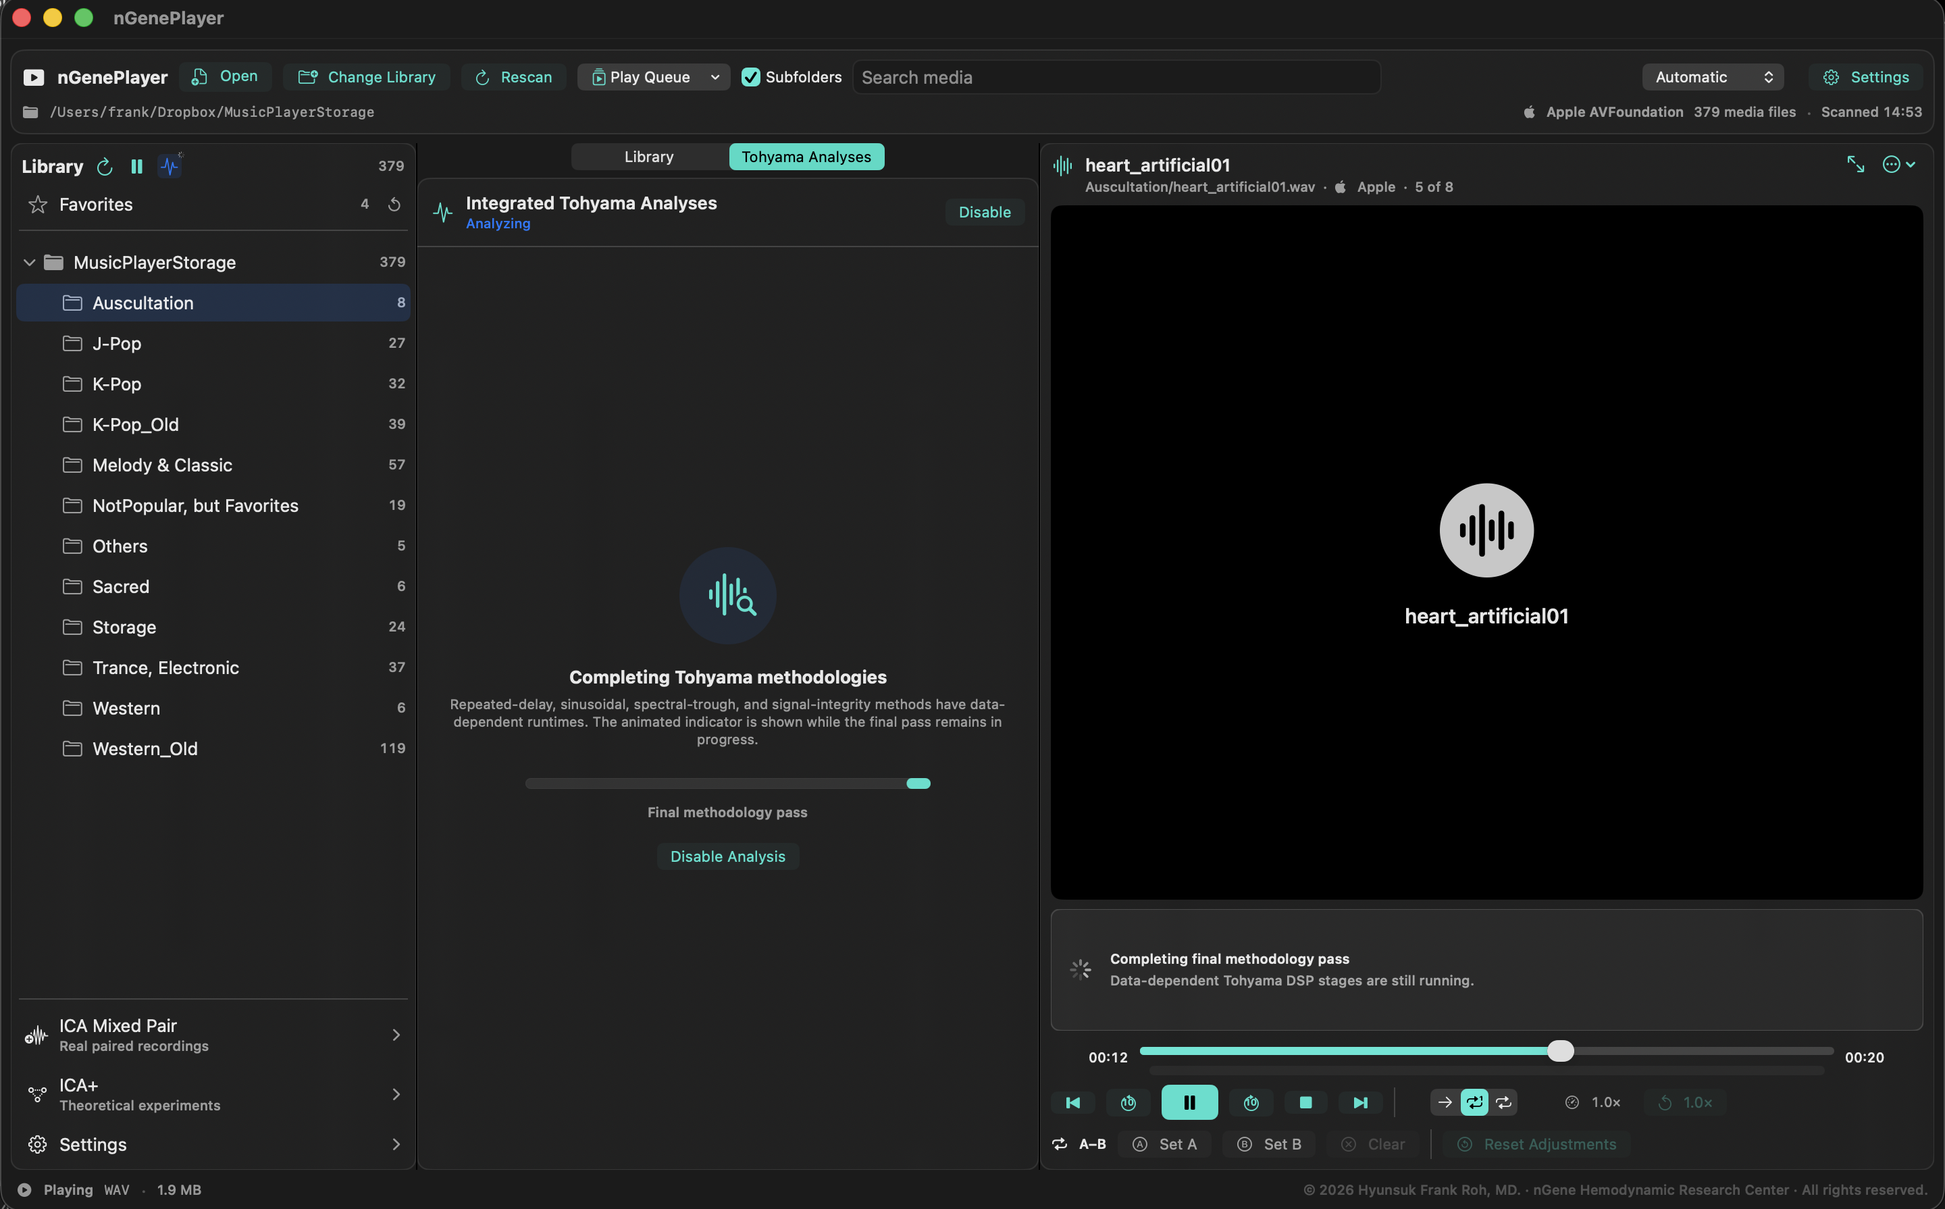Open the Play Queue dropdown arrow

tap(715, 77)
